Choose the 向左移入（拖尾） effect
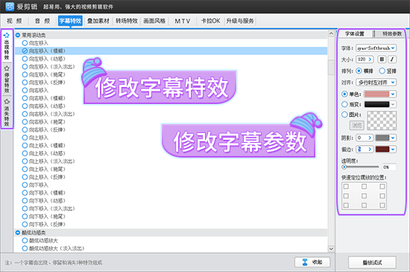The image size is (410, 272). click(44, 74)
